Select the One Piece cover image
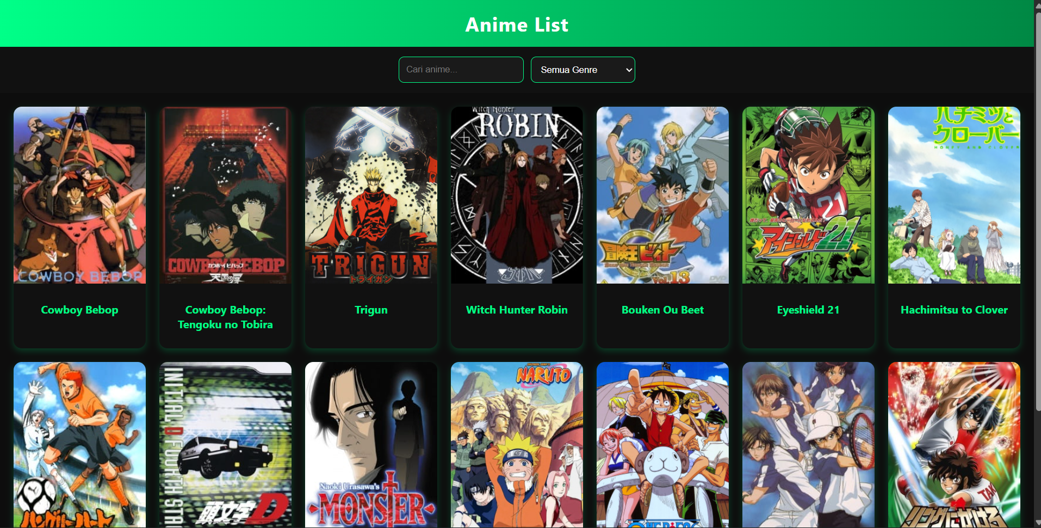Viewport: 1041px width, 528px height. click(662, 445)
